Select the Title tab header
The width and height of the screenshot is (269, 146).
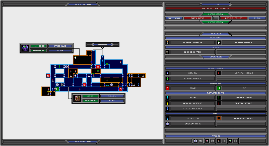[x=216, y=4]
